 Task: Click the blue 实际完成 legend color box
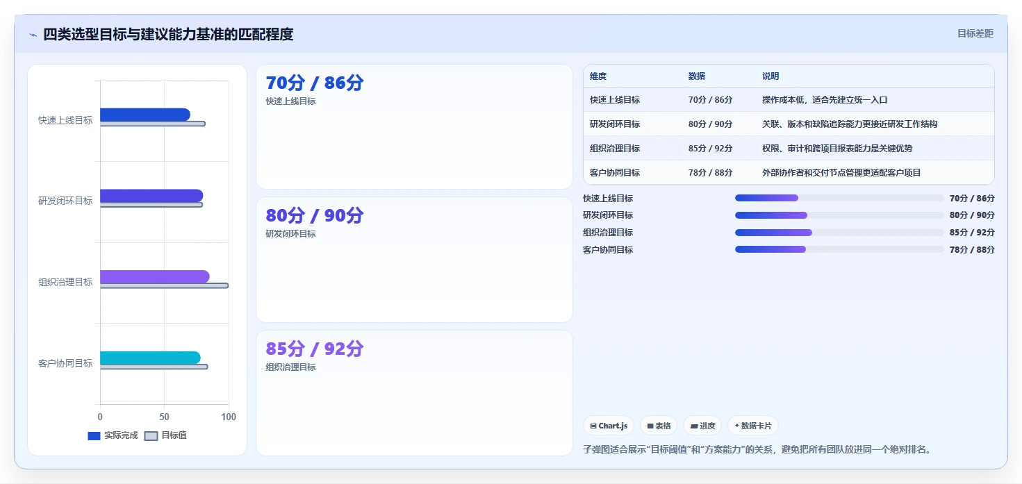pos(94,436)
